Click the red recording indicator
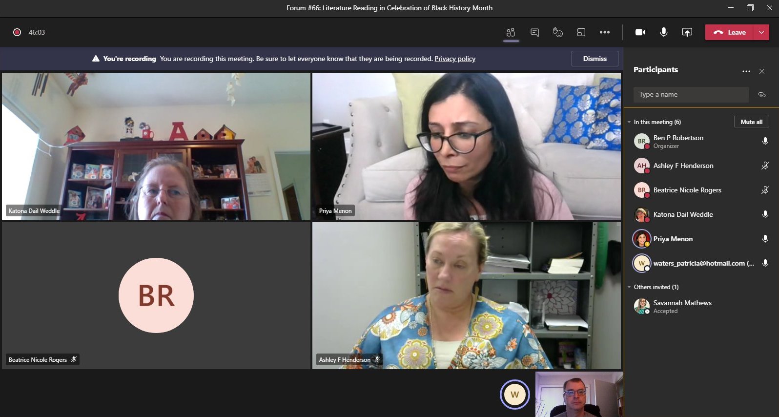Image resolution: width=779 pixels, height=417 pixels. pyautogui.click(x=17, y=32)
